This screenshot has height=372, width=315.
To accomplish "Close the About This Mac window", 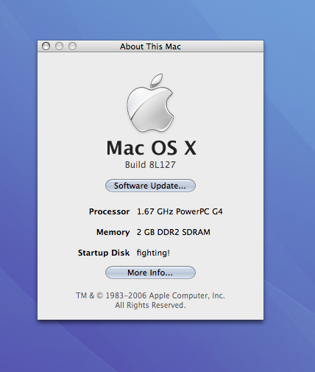I will click(46, 46).
